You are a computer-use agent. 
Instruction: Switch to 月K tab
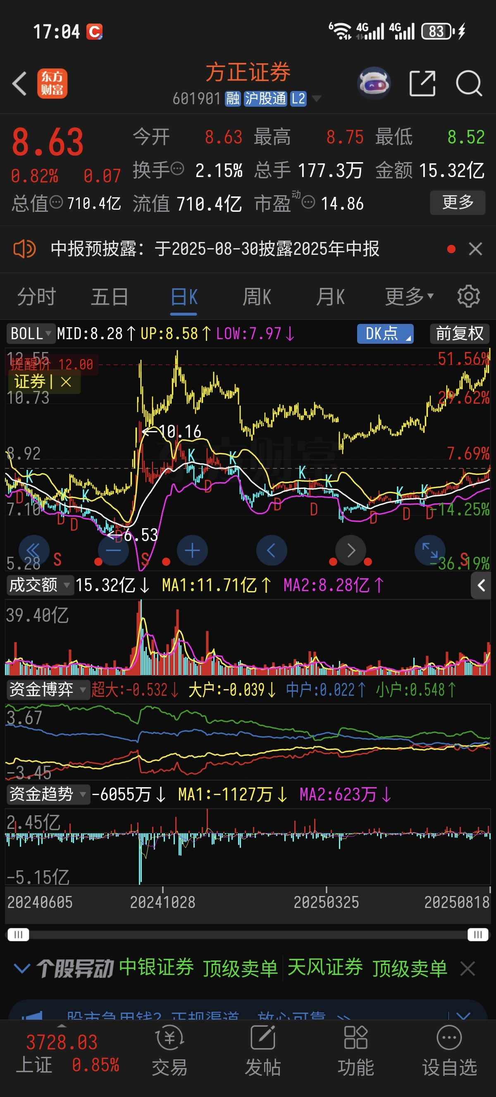coord(331,297)
